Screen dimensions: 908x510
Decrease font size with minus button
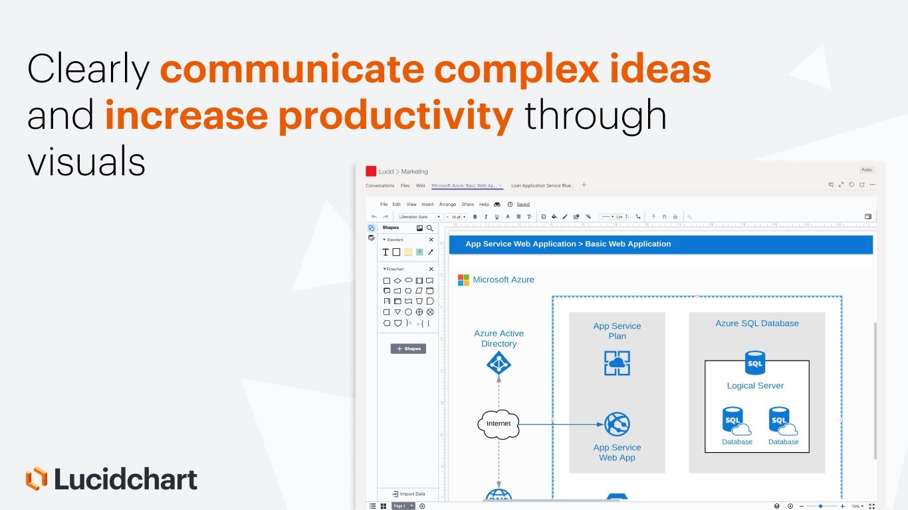pyautogui.click(x=447, y=216)
